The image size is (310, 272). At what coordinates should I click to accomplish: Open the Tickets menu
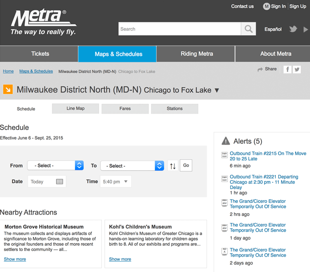coord(39,54)
